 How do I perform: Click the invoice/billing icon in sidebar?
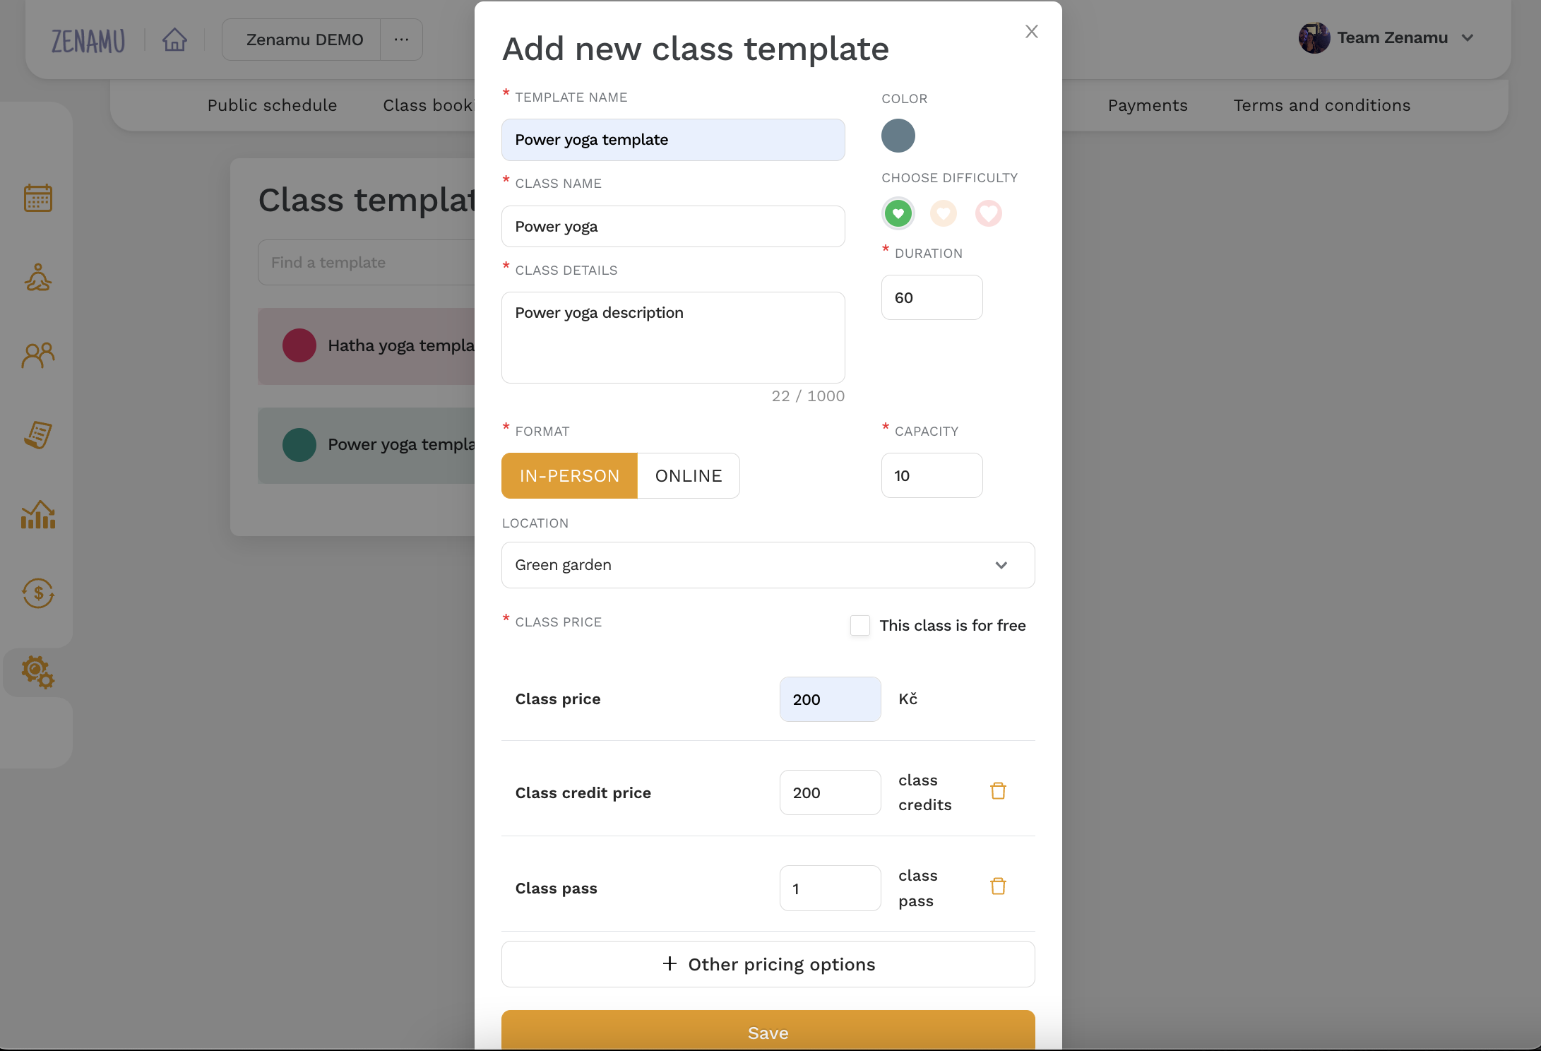[39, 434]
